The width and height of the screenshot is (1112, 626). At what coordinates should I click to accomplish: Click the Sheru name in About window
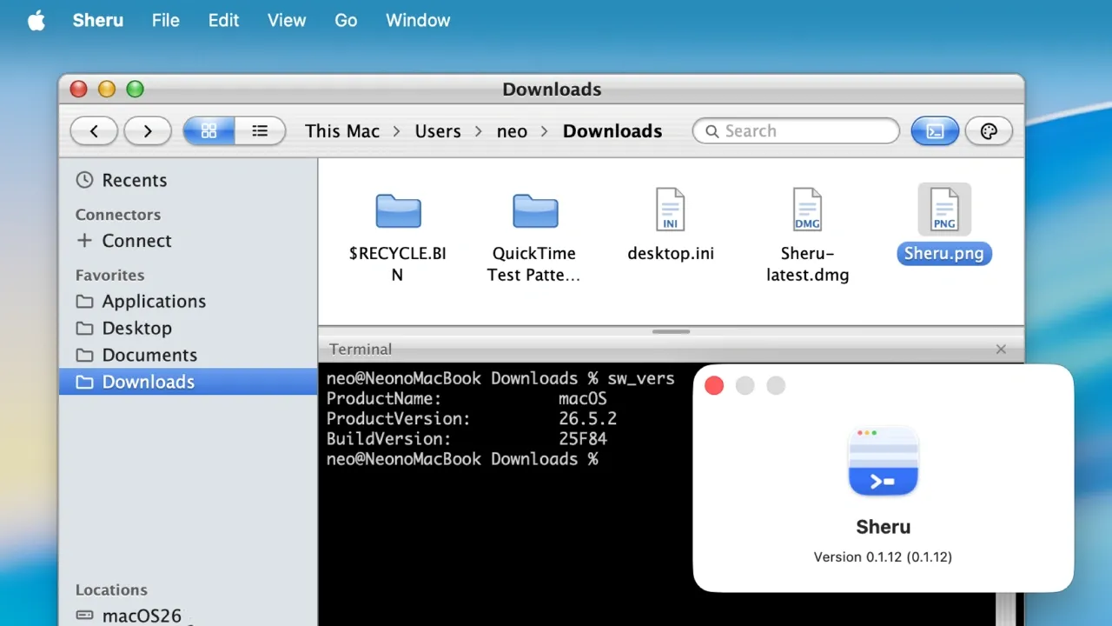(884, 527)
